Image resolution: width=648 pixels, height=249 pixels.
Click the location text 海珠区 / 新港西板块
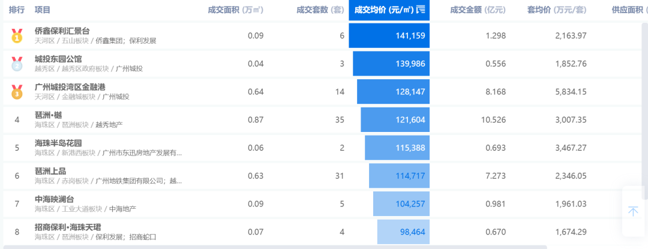[x=66, y=153]
